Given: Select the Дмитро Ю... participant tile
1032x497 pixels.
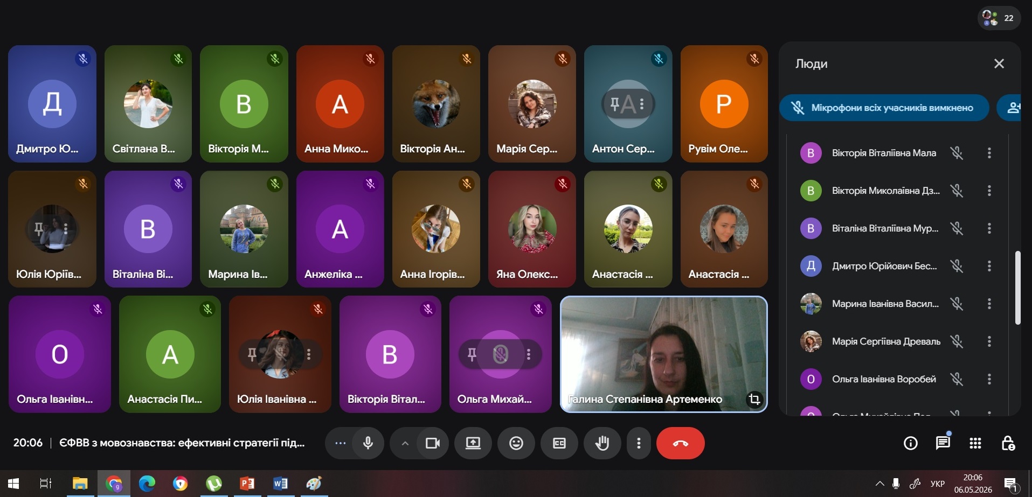Looking at the screenshot, I should tap(52, 104).
